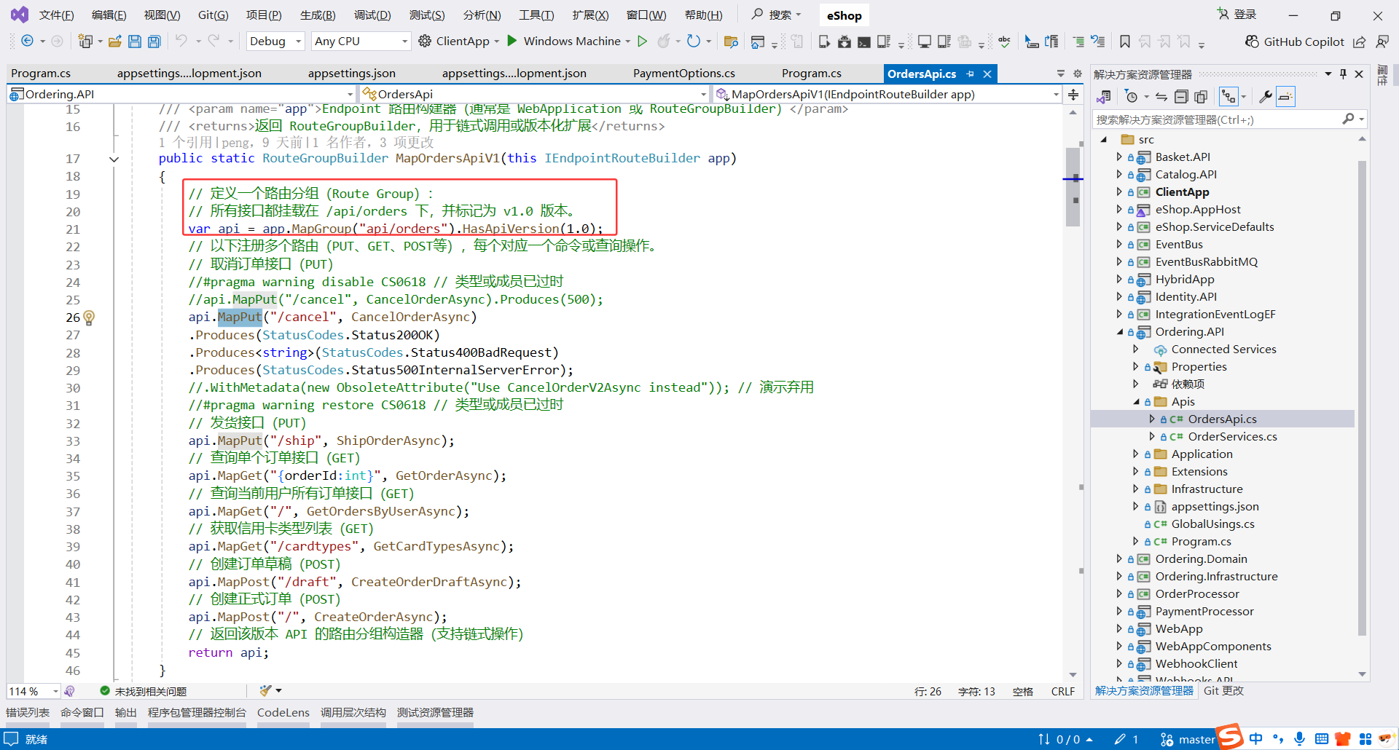The height and width of the screenshot is (750, 1399).
Task: Switch to the PaymentOptions.cs tab
Action: point(684,74)
